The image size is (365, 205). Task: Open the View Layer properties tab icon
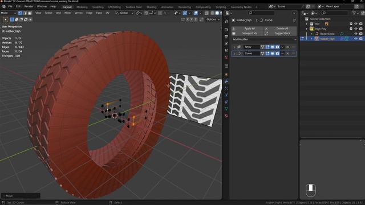pos(226,43)
